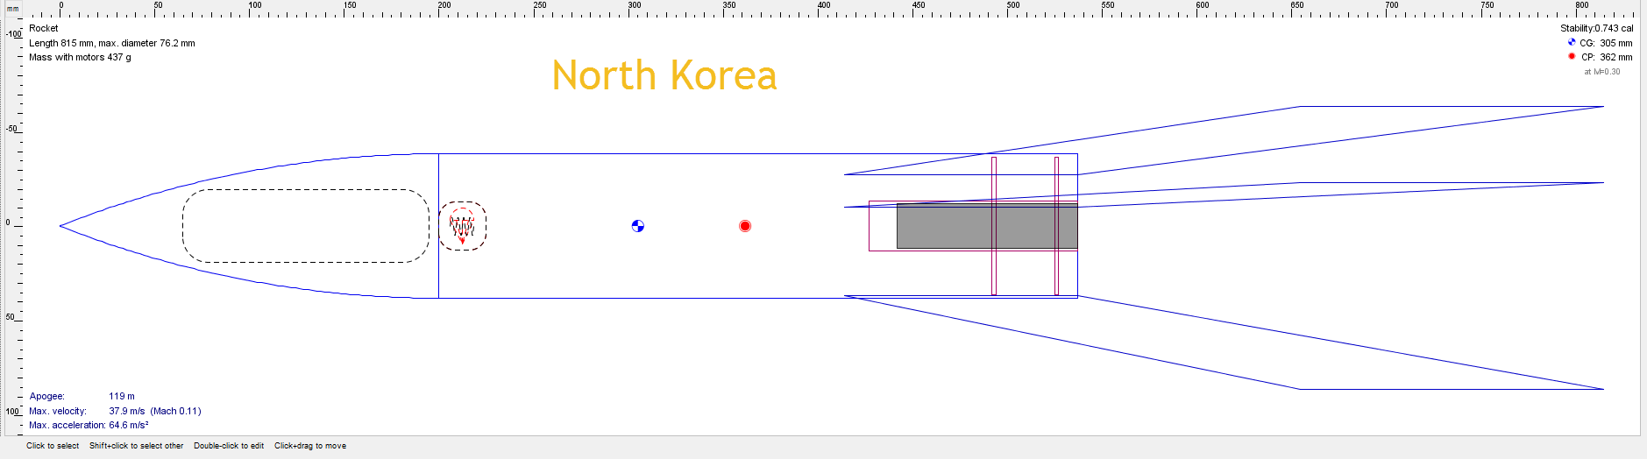Select the dashed mass component inside the nose cone

coord(306,226)
